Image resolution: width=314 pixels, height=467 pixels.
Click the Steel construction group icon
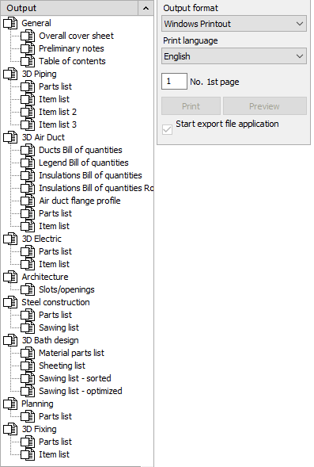point(10,302)
